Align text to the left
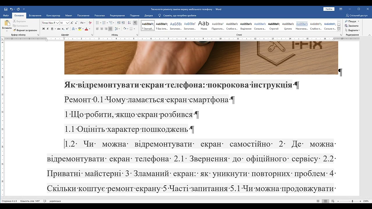 [x=97, y=29]
